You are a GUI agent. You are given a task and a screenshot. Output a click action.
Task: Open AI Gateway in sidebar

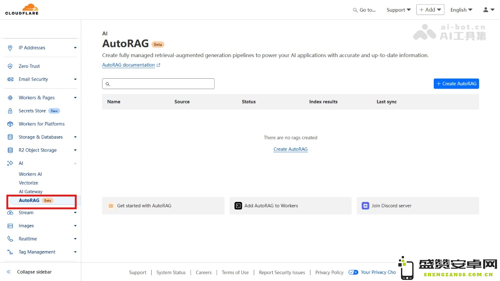30,192
